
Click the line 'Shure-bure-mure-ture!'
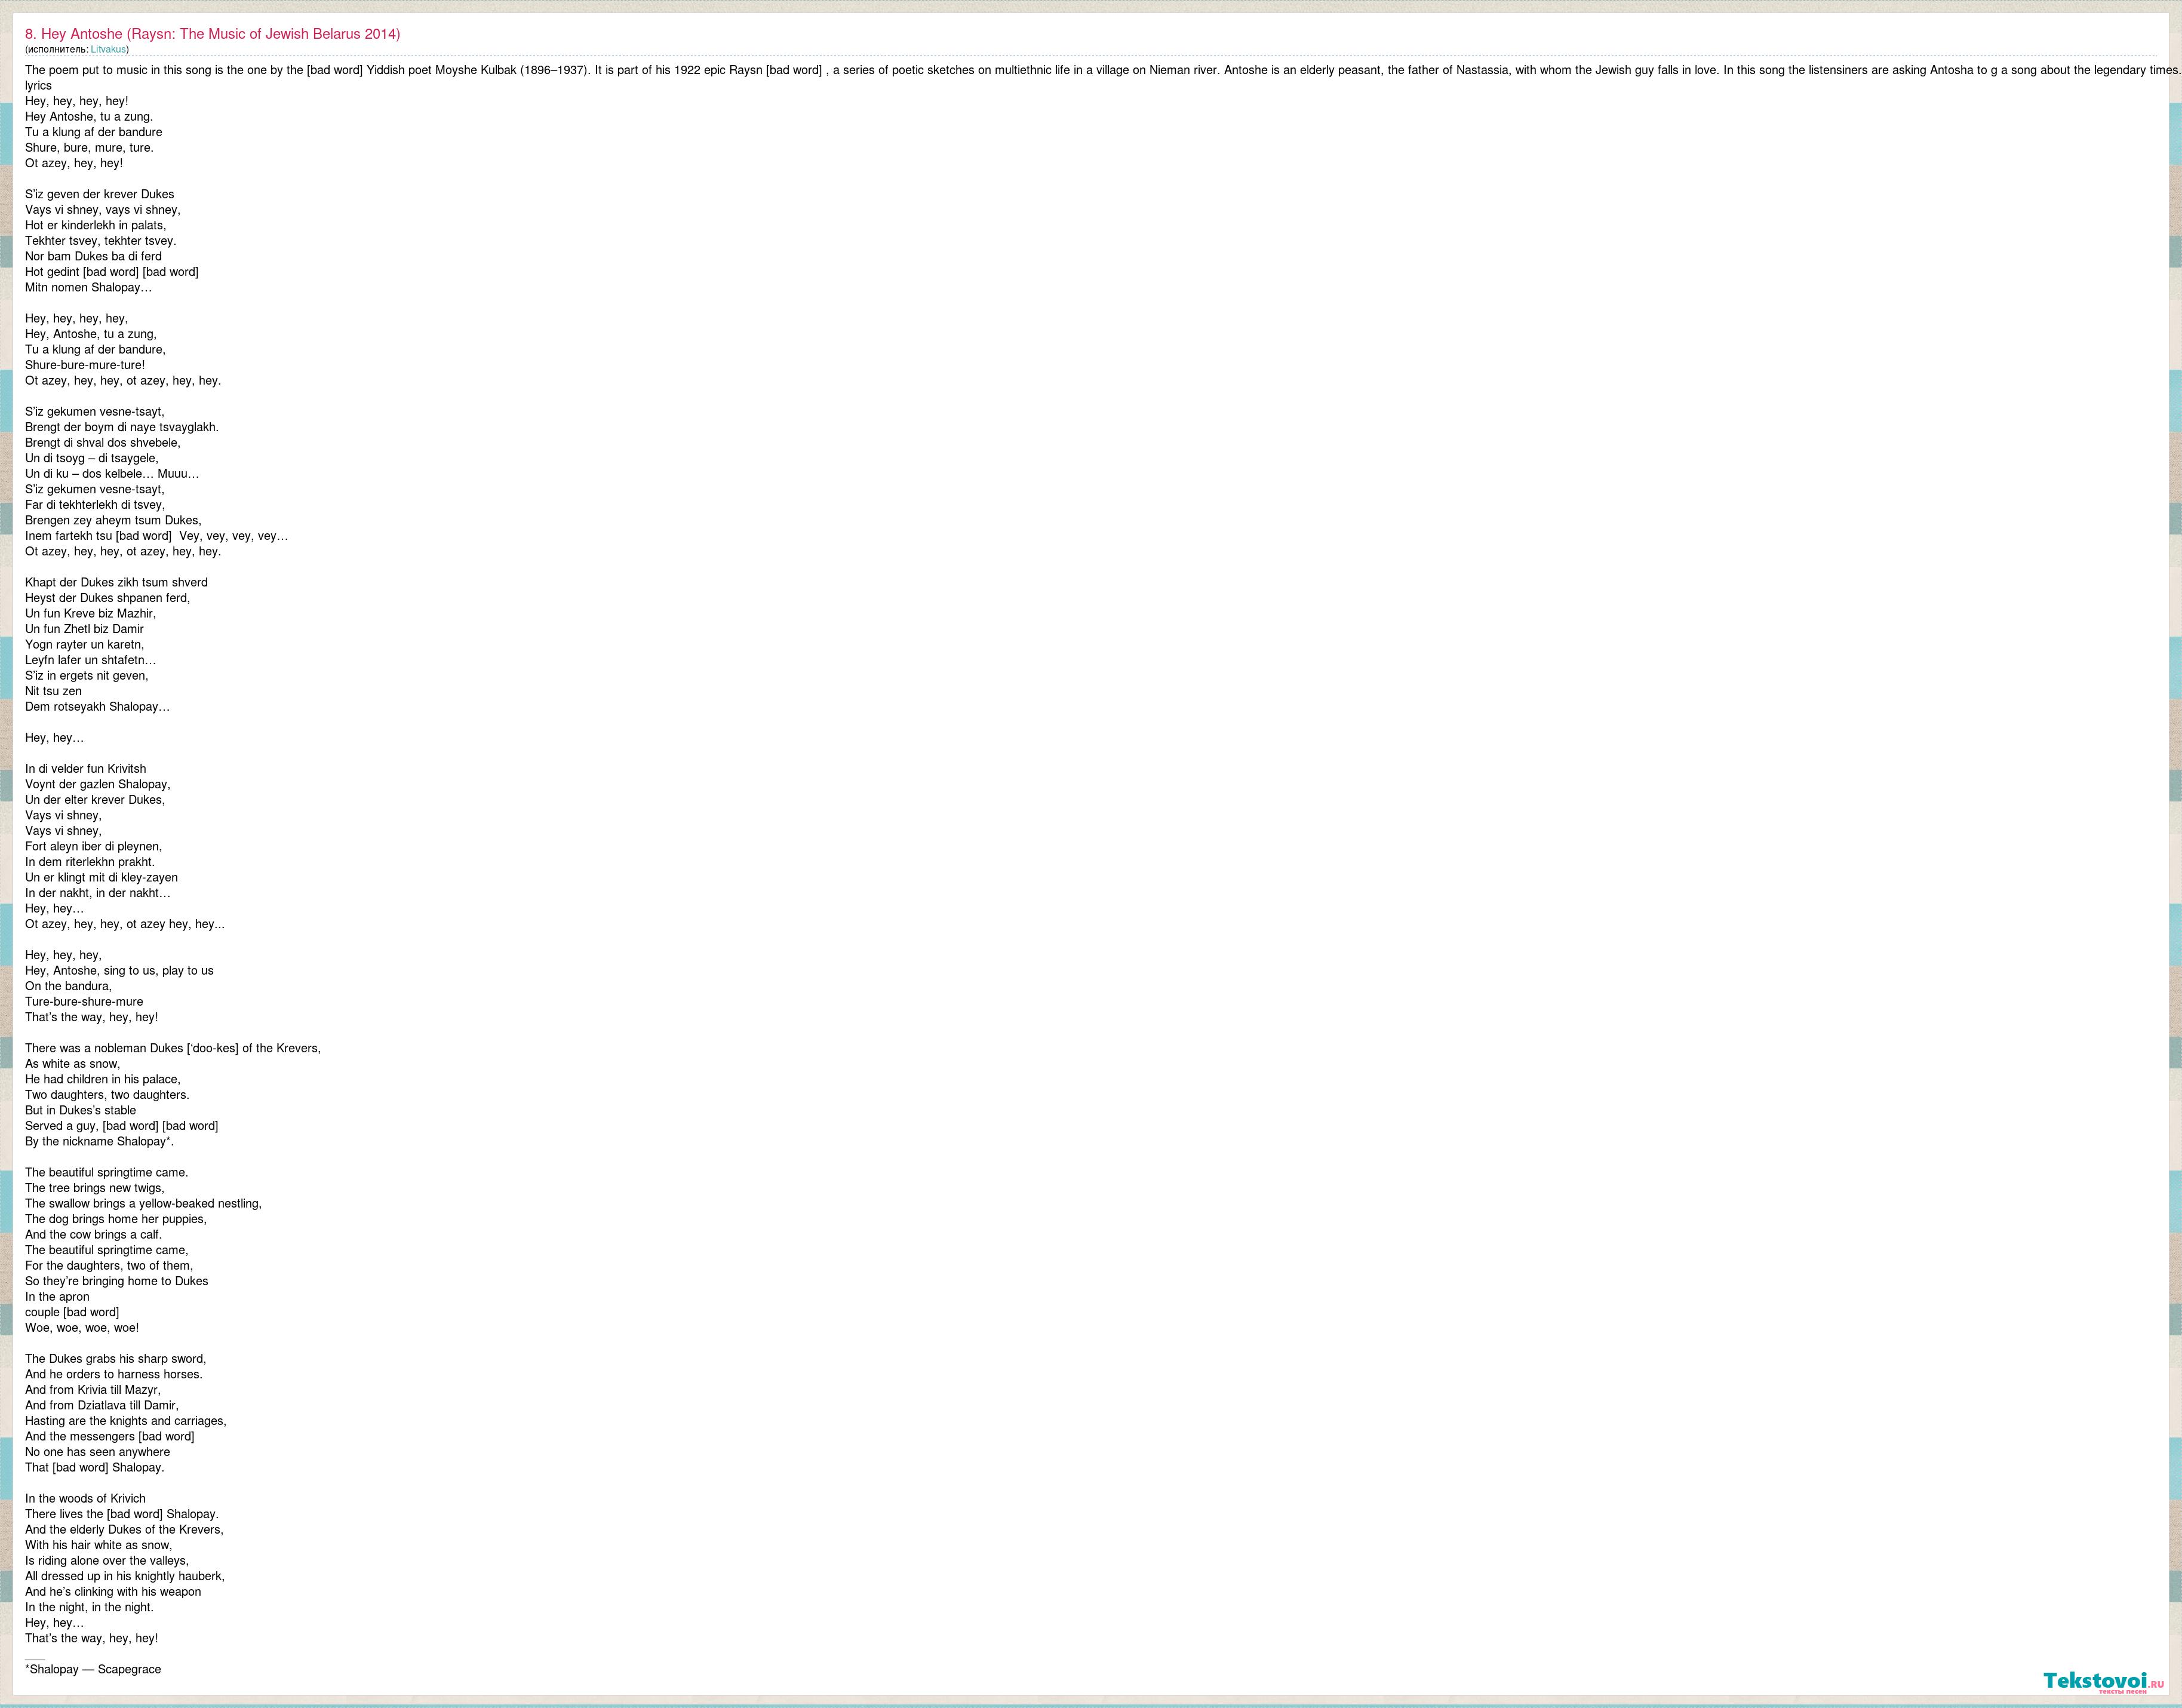pos(85,365)
